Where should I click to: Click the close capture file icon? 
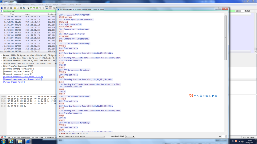click(x=21, y=8)
